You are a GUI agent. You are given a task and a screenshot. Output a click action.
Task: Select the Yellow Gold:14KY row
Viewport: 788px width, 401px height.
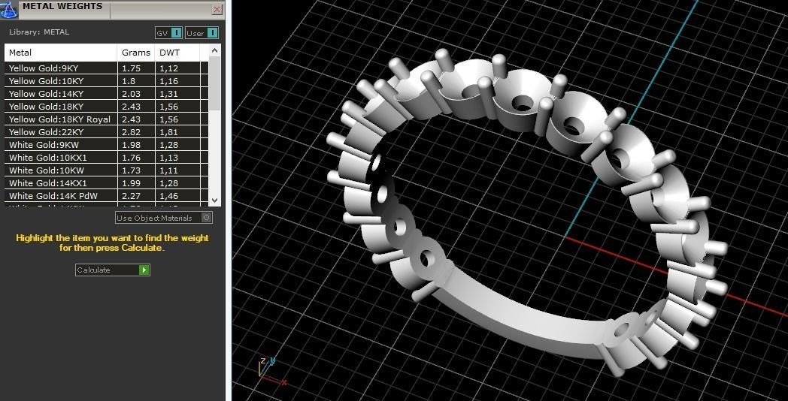click(x=106, y=94)
